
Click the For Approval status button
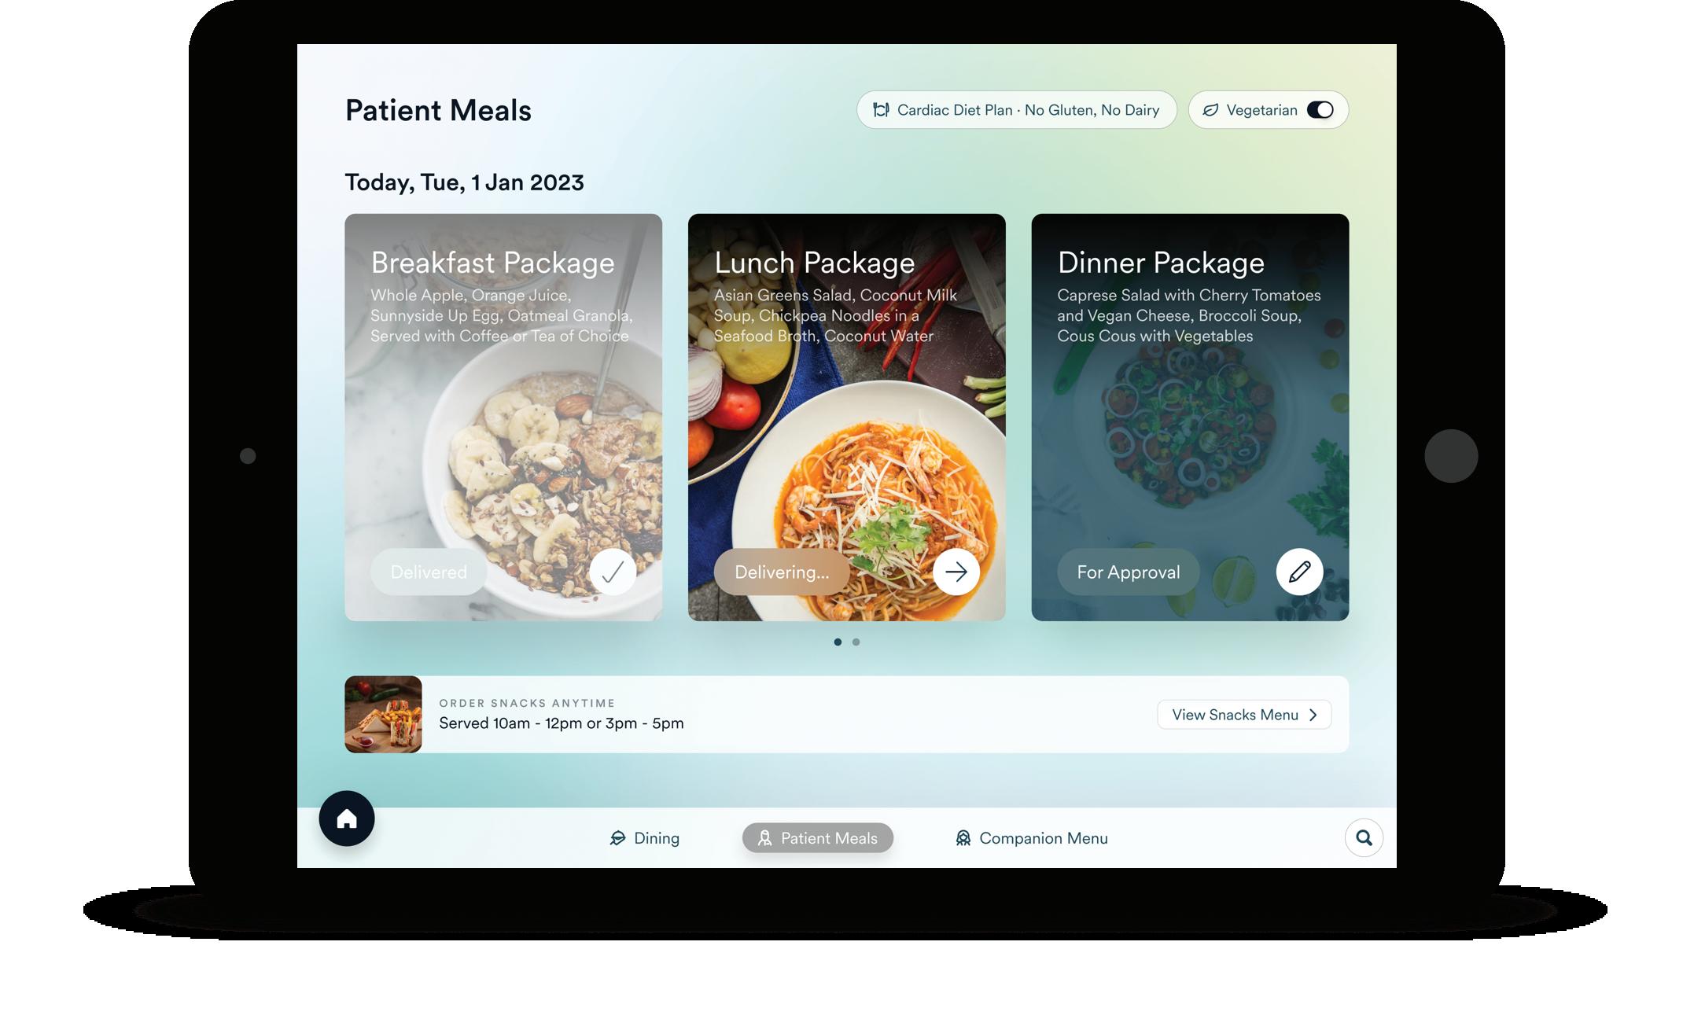(x=1129, y=572)
